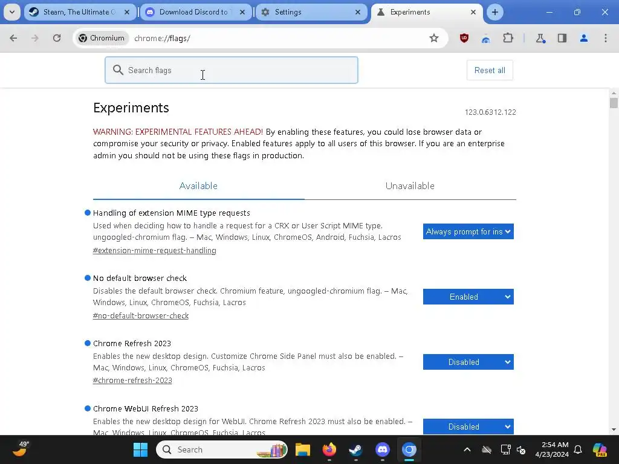Open the clock showing 2:54 AM
Viewport: 619px width, 464px height.
[x=552, y=449]
